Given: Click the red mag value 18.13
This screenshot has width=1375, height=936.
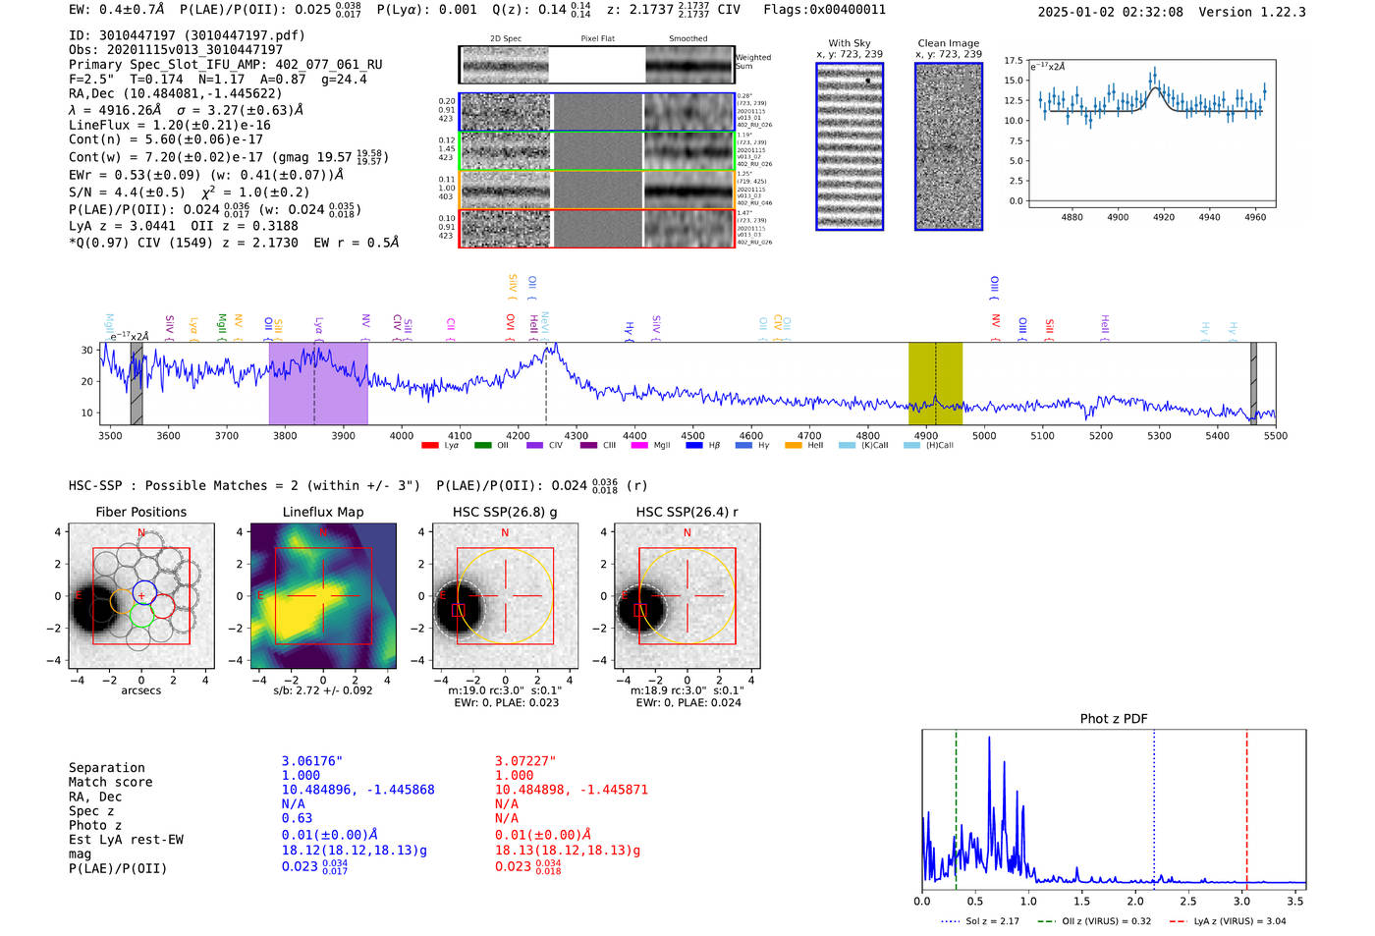Looking at the screenshot, I should (568, 851).
